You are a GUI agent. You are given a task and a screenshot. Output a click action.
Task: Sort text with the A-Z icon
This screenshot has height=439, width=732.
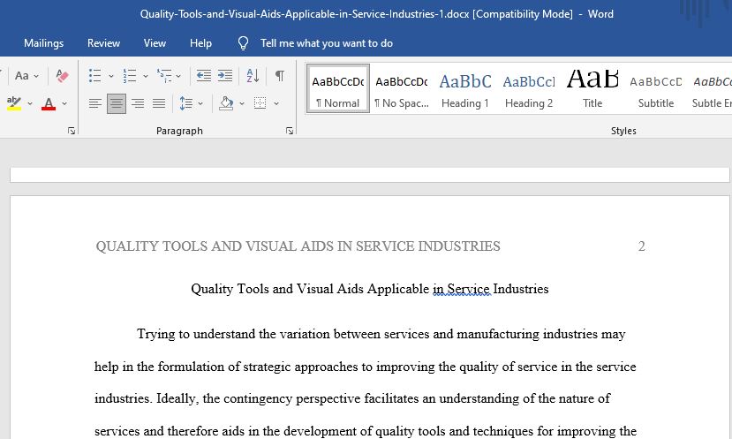coord(253,76)
